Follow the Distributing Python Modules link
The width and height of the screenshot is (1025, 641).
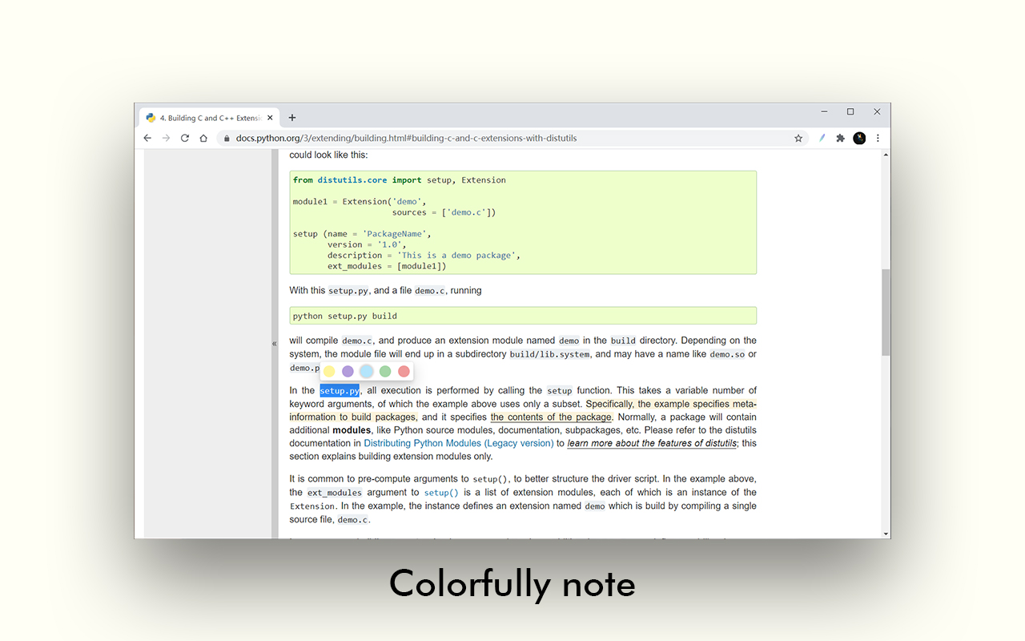click(x=458, y=442)
